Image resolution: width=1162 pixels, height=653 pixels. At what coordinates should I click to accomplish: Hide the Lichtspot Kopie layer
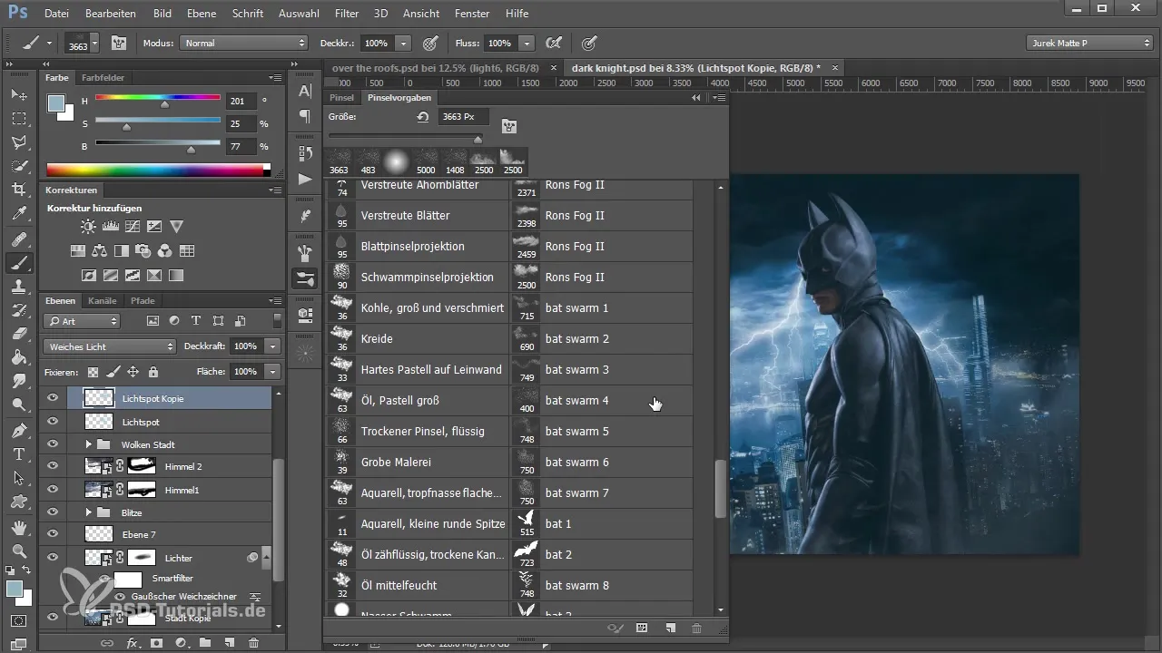(53, 397)
